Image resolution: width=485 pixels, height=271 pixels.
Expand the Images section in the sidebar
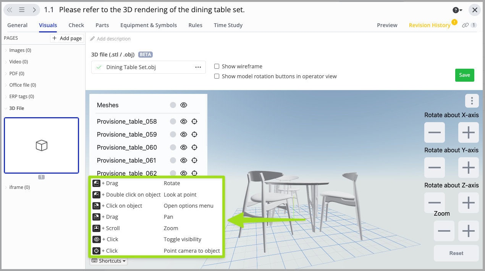click(5, 50)
